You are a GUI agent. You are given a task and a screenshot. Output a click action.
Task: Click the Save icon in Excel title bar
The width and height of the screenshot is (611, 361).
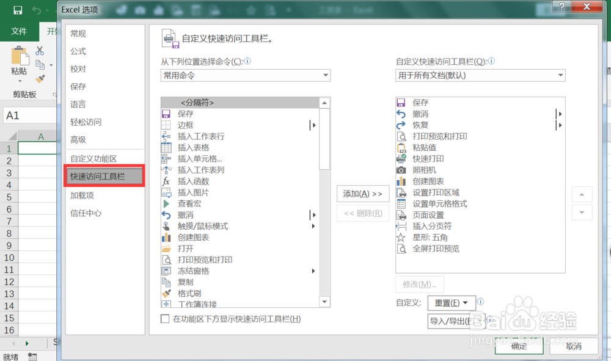pos(18,10)
